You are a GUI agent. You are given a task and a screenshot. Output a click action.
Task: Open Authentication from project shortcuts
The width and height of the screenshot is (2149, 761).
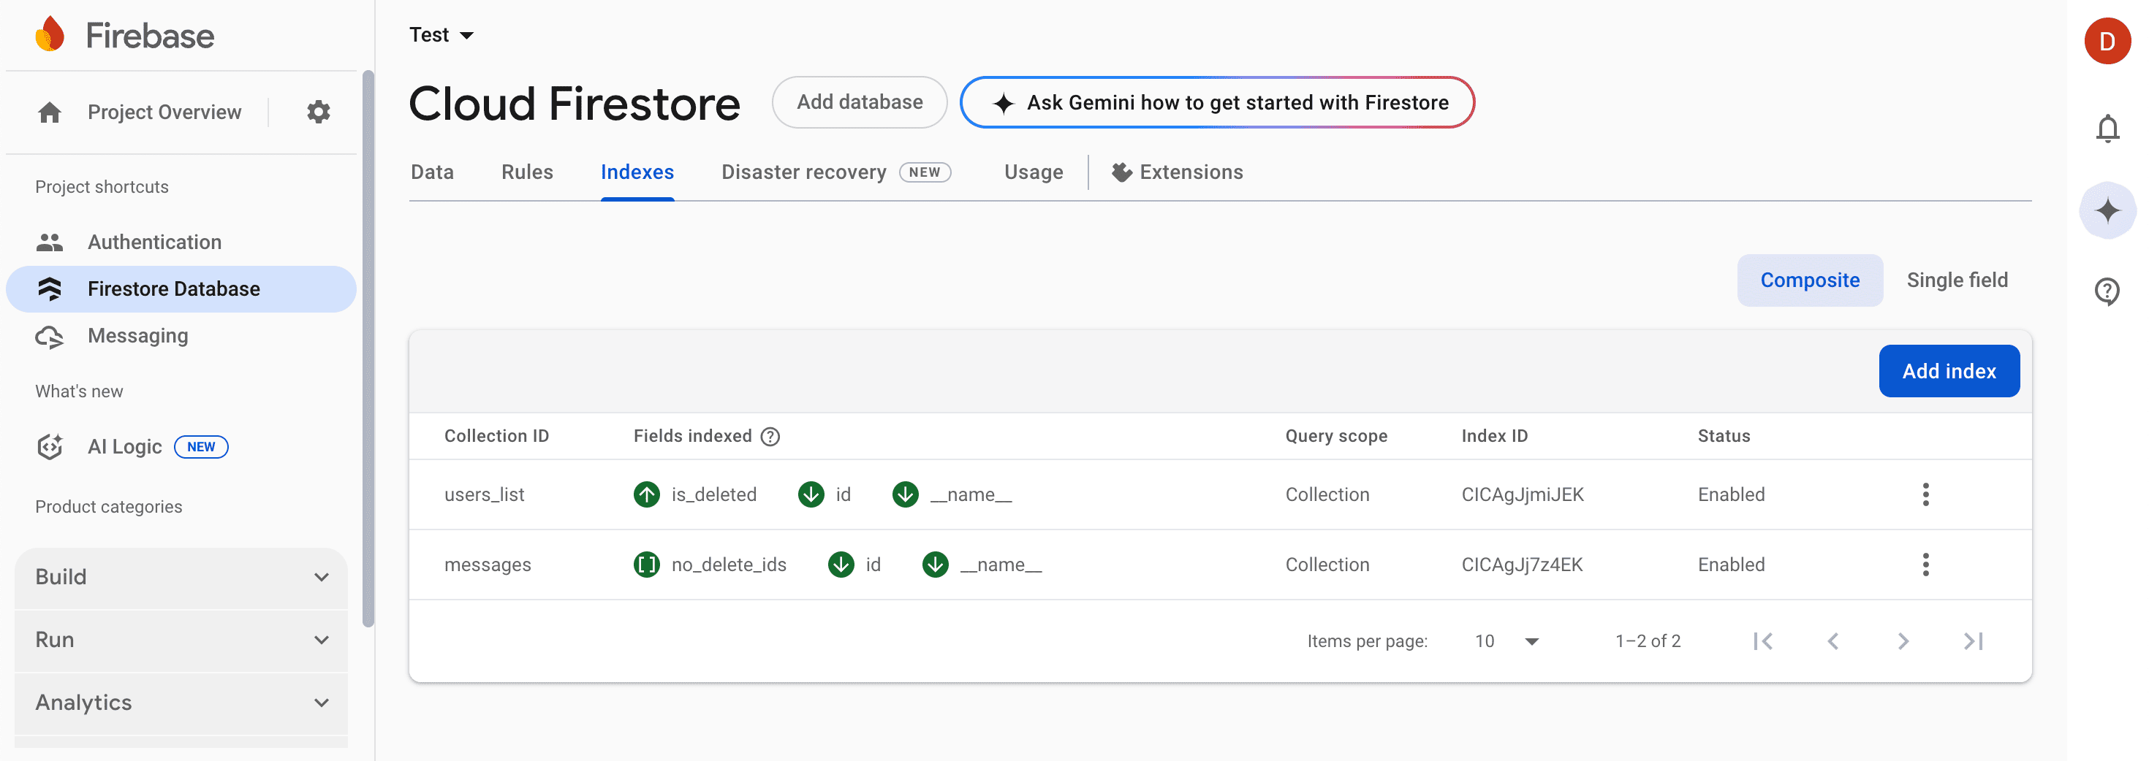tap(154, 242)
